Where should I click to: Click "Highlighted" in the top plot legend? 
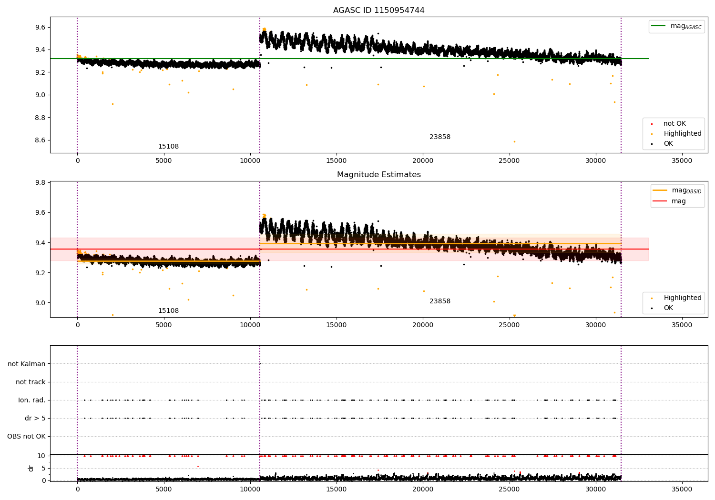coord(682,134)
